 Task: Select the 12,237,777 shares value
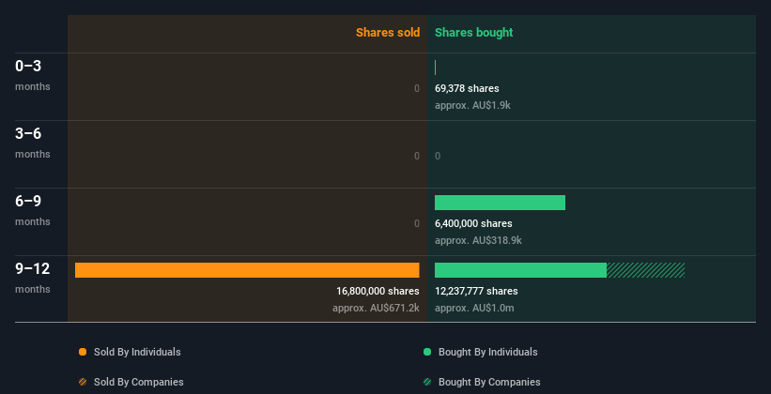click(476, 291)
